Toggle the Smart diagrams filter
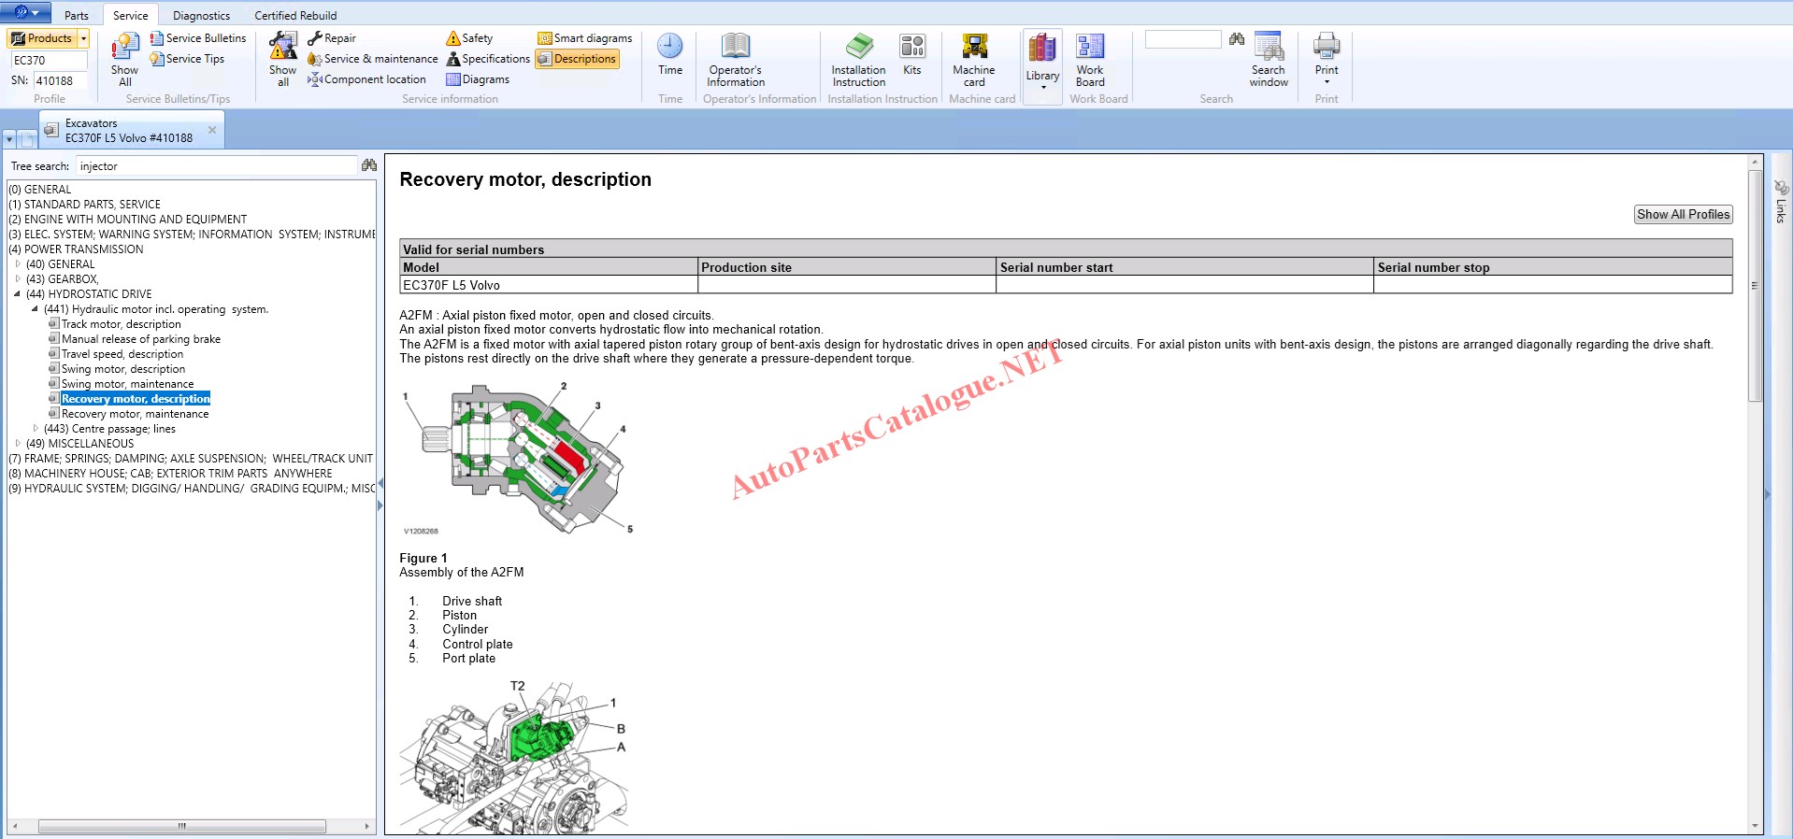This screenshot has width=1793, height=839. tap(585, 38)
